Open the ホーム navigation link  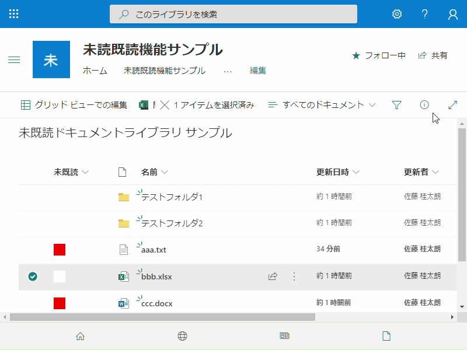[95, 71]
